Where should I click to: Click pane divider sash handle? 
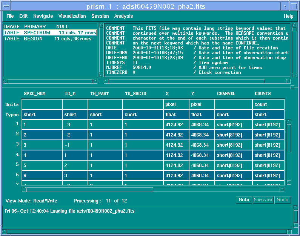(x=292, y=87)
